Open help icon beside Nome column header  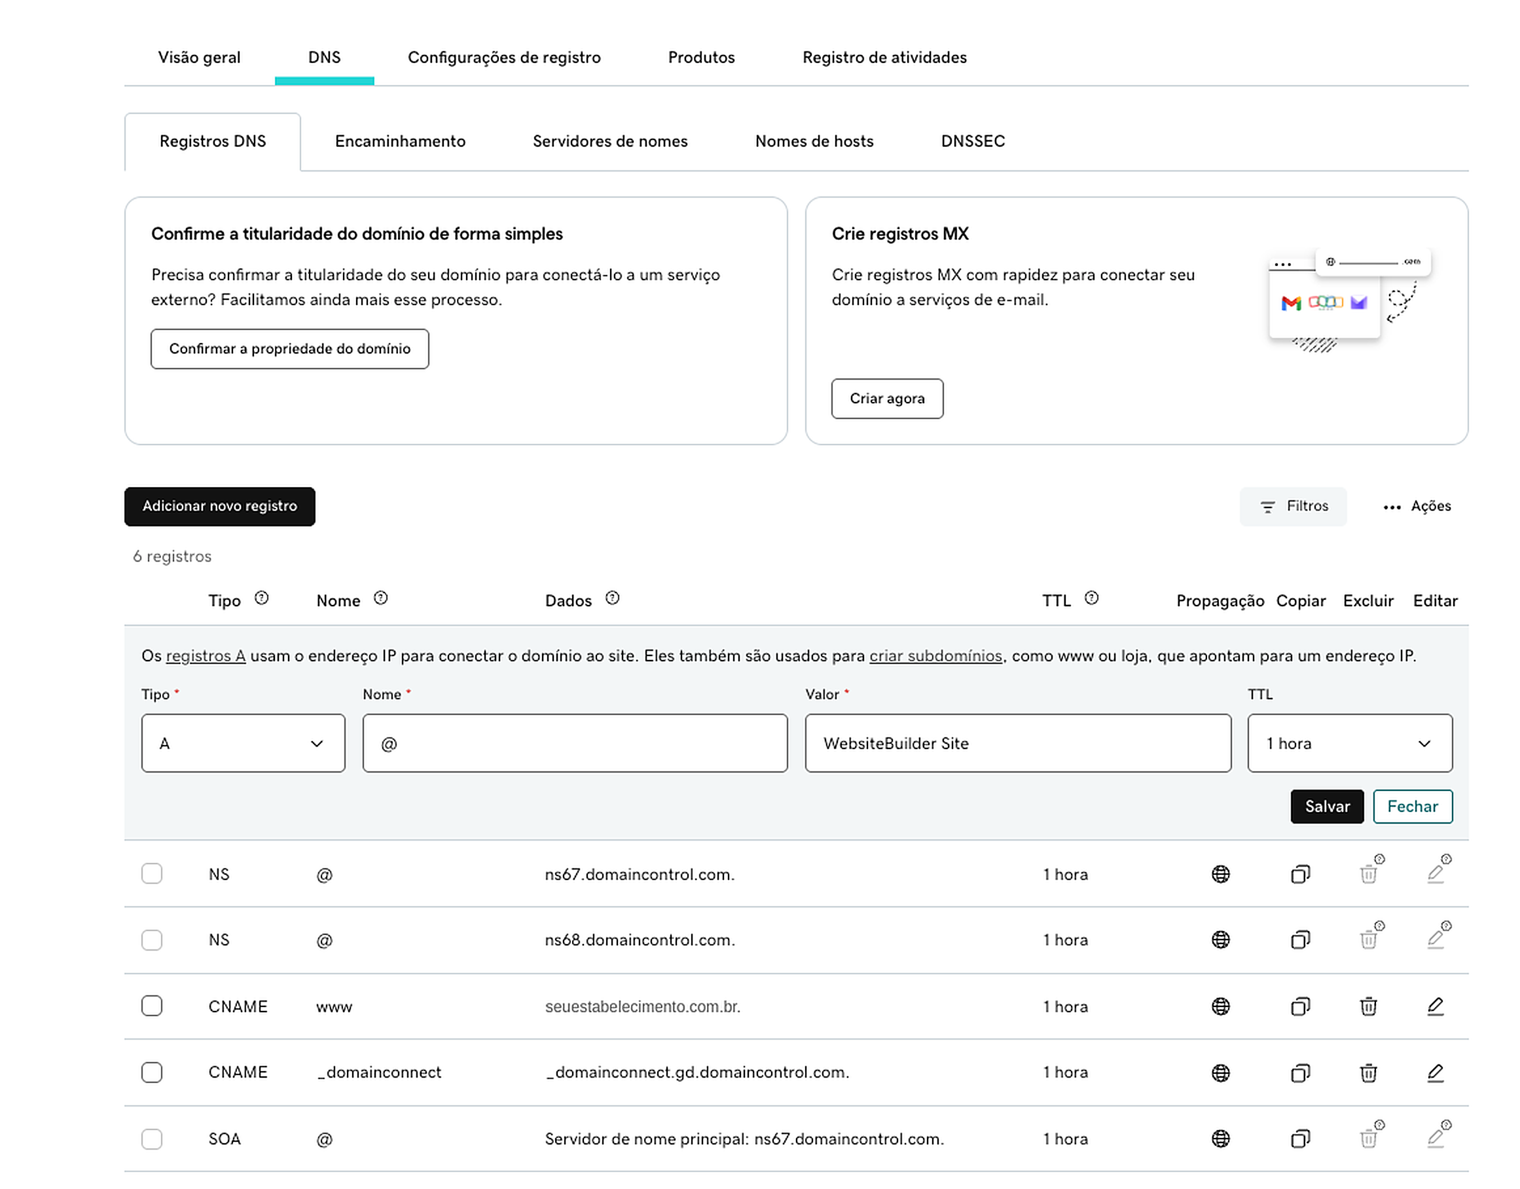coord(380,598)
